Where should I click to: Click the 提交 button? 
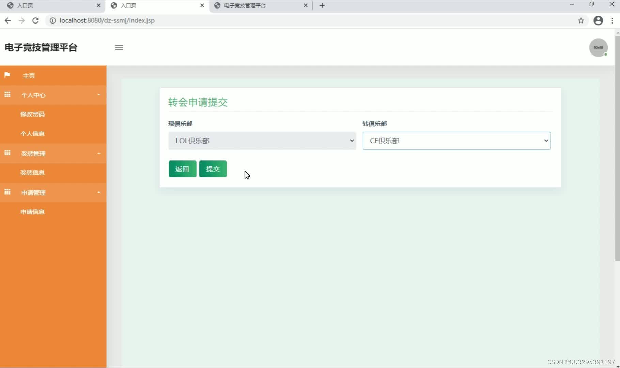[213, 169]
